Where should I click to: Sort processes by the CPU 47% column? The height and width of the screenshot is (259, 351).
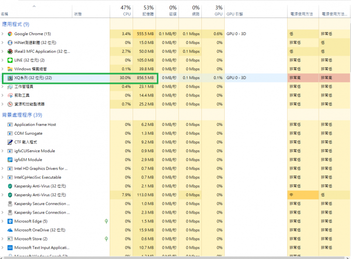pos(121,11)
